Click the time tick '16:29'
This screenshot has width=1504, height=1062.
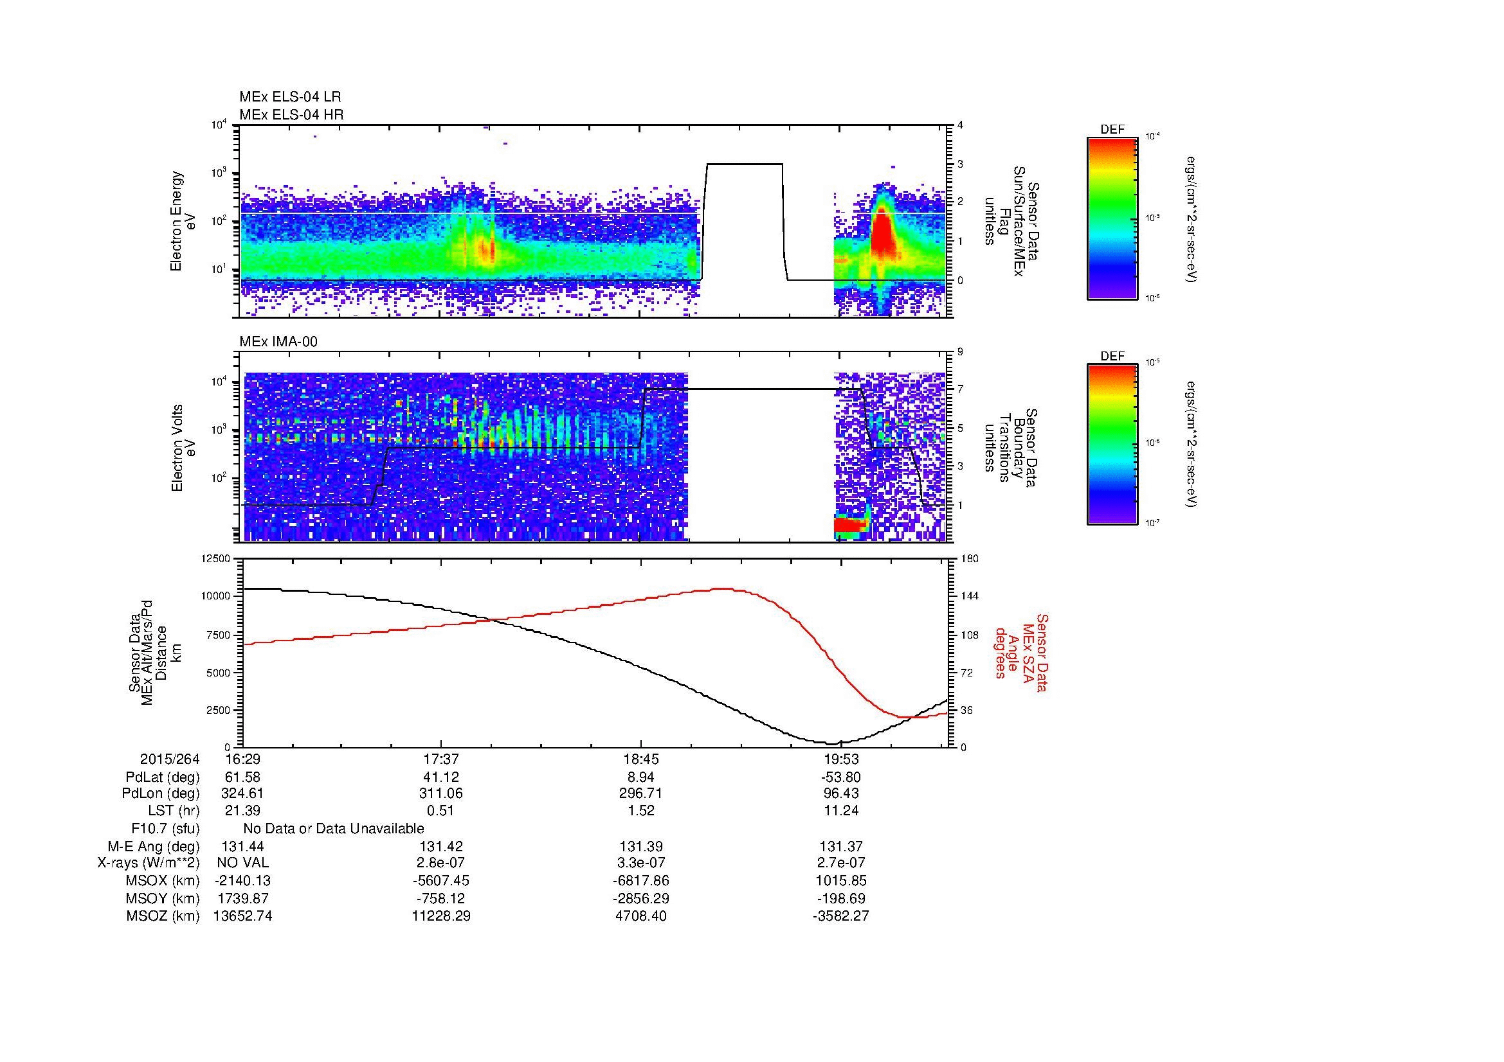click(242, 759)
